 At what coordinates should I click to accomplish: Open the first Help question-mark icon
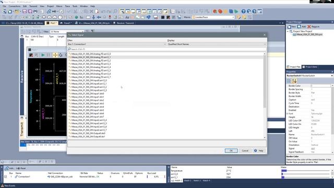tap(244, 11)
